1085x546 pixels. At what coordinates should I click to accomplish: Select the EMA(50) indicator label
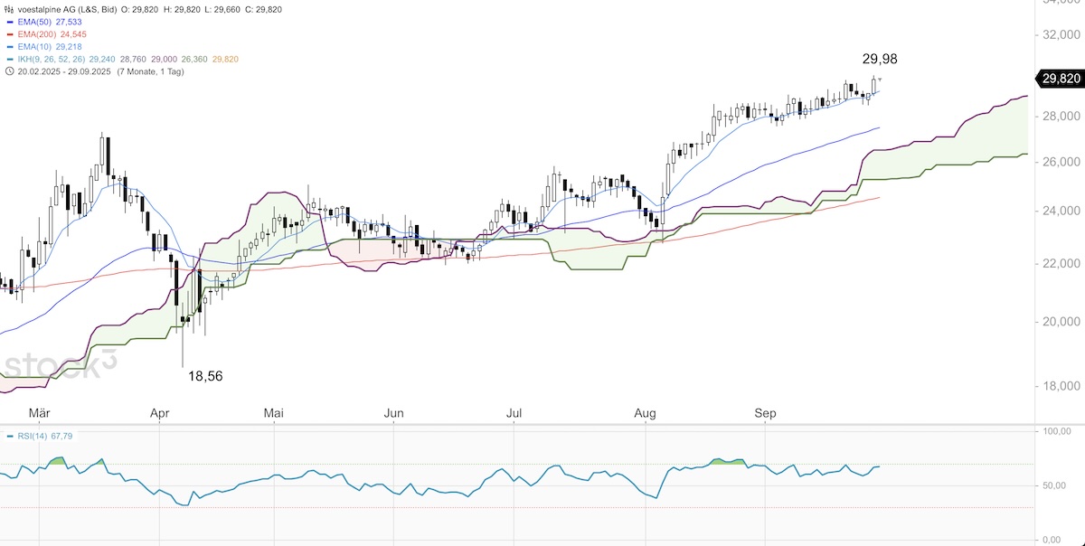(x=34, y=20)
